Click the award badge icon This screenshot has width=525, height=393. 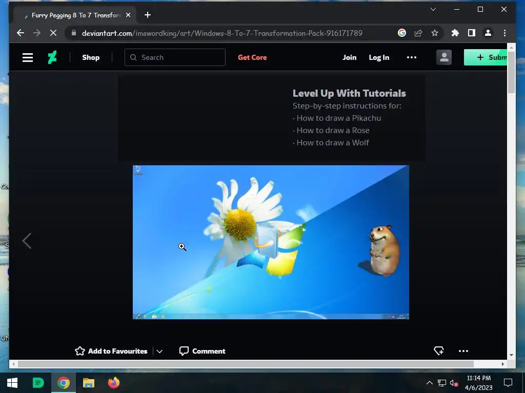439,351
